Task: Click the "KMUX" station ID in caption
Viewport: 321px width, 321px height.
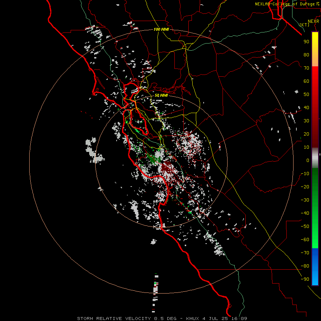Action: [193, 319]
